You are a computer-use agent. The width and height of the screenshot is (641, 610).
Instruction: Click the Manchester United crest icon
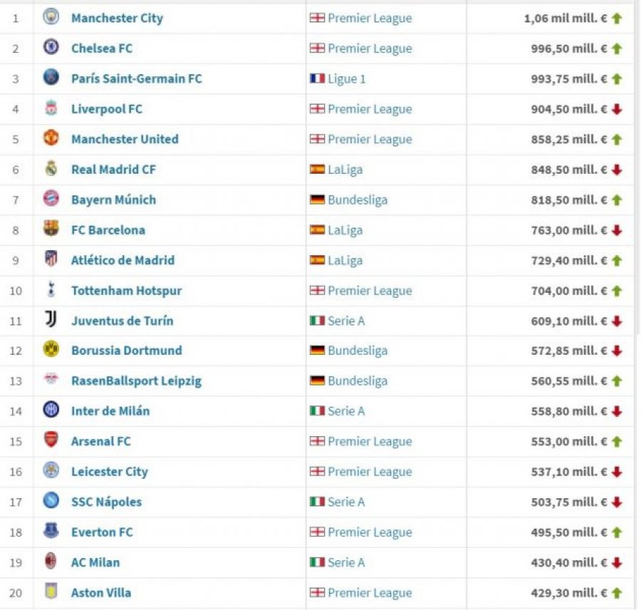coord(51,138)
